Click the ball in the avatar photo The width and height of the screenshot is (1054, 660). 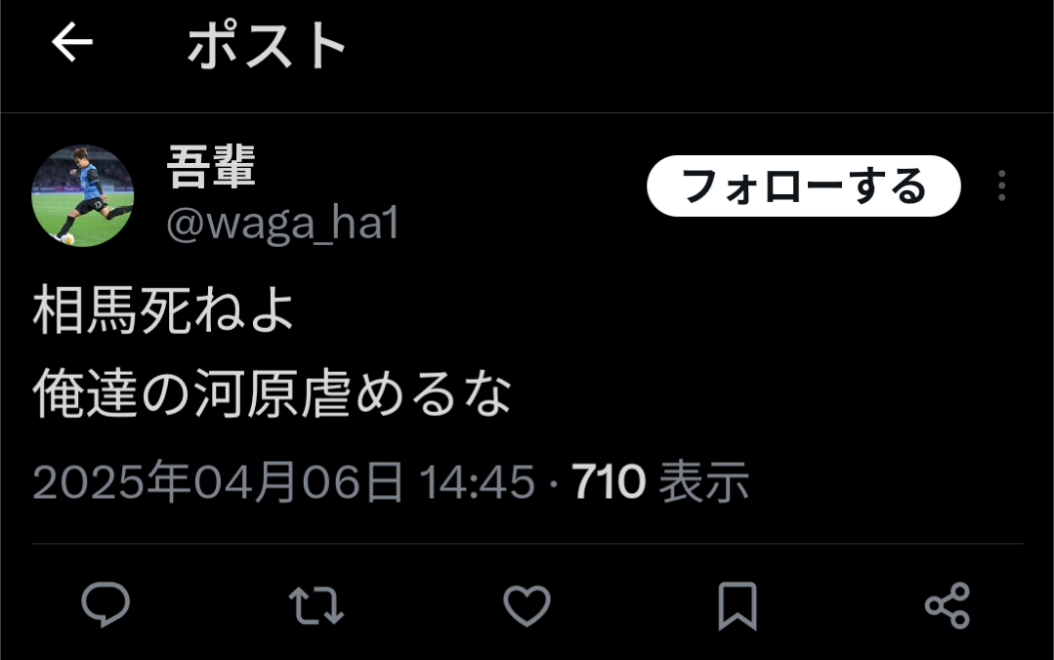point(67,238)
